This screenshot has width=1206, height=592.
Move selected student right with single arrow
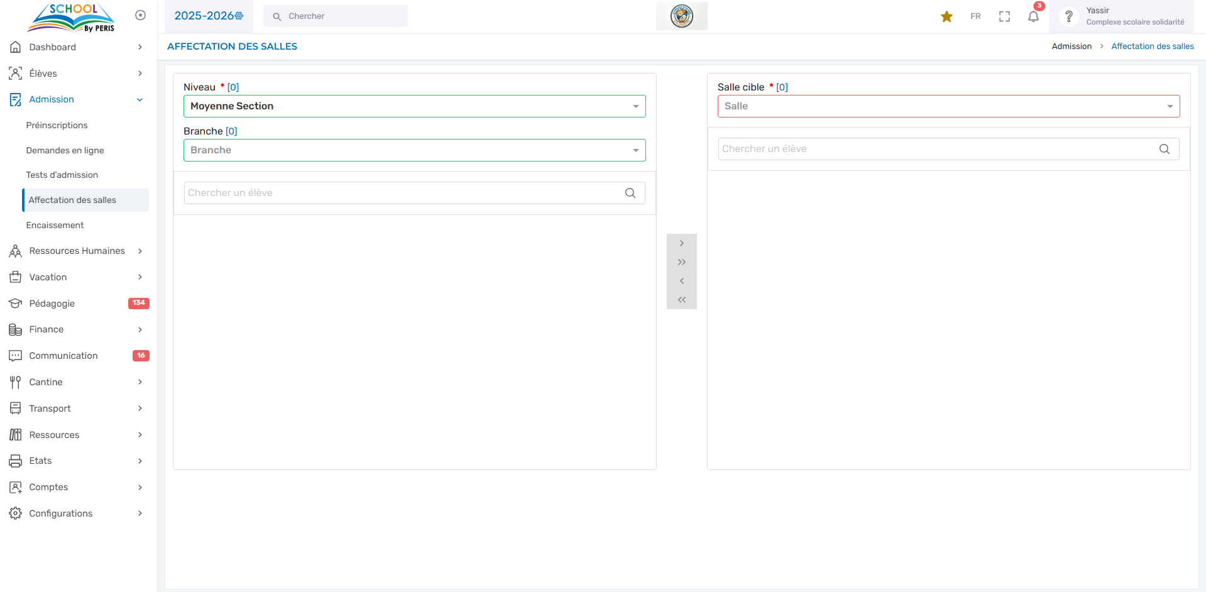click(682, 243)
